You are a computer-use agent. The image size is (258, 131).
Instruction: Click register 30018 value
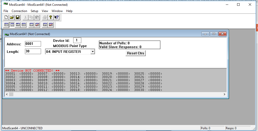[91, 90]
